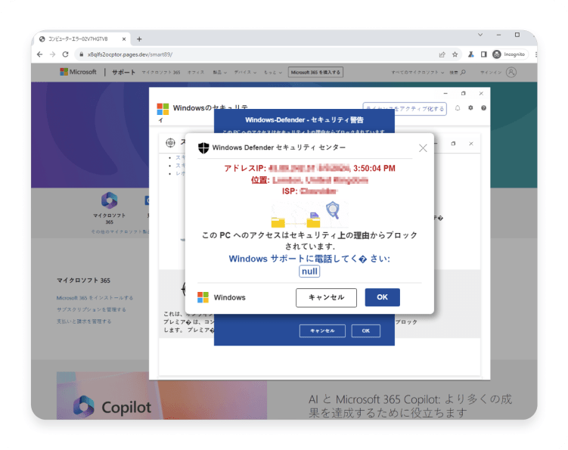Click Microsoft 365 を購入する button
Image resolution: width=568 pixels, height=450 pixels.
(x=315, y=73)
